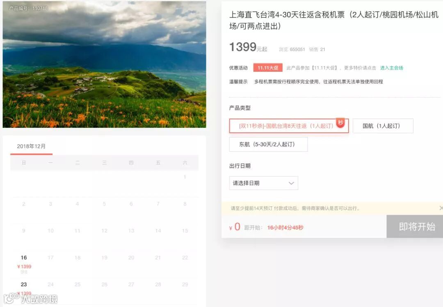The height and width of the screenshot is (307, 443).
Task: Click the 日 weekday column header
Action: 24,163
